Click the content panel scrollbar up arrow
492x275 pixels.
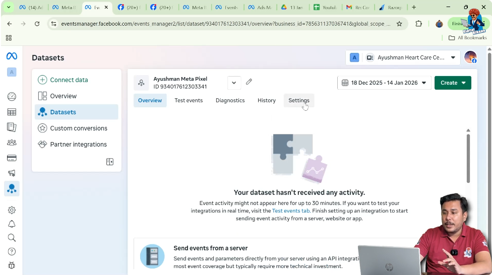pyautogui.click(x=468, y=130)
